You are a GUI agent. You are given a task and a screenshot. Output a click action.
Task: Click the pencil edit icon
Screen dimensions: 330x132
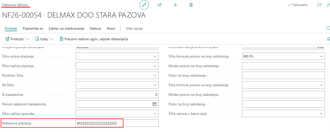click(144, 5)
